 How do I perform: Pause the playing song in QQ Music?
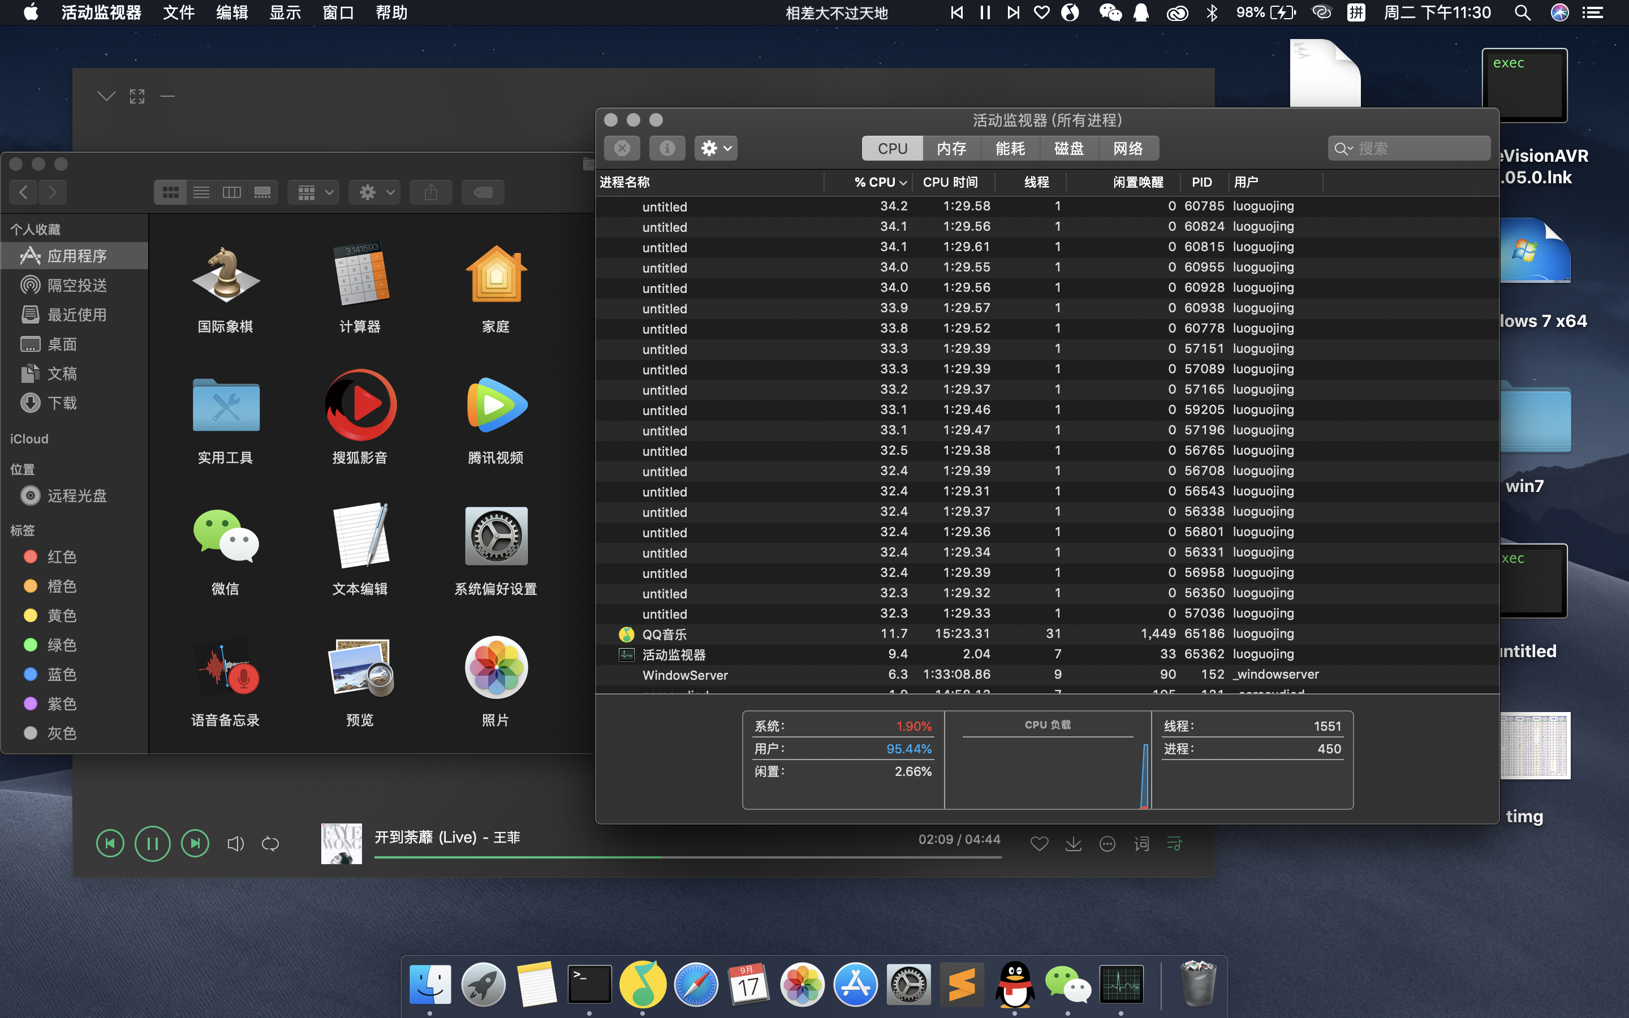[153, 844]
